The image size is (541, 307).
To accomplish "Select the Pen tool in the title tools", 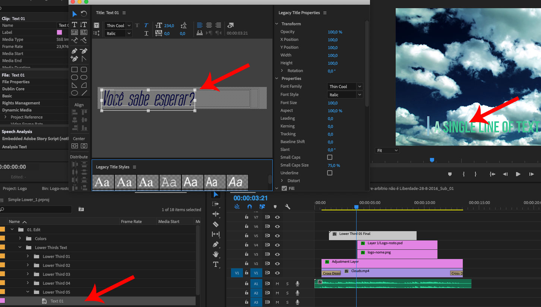I will [x=75, y=51].
